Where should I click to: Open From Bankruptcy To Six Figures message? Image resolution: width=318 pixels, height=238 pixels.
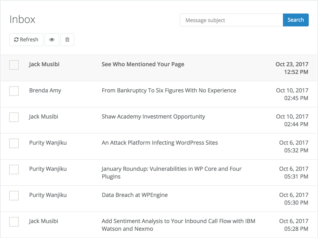[x=169, y=90]
